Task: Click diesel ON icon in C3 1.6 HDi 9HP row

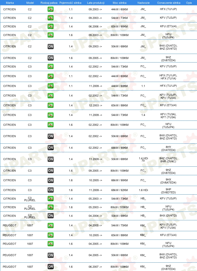Action: 51,190
